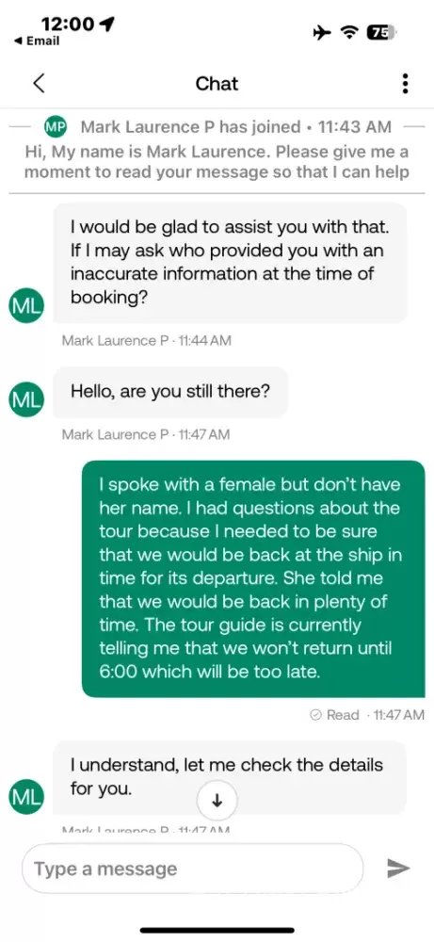Select the green message about ship departure
The width and height of the screenshot is (434, 942).
click(x=253, y=578)
